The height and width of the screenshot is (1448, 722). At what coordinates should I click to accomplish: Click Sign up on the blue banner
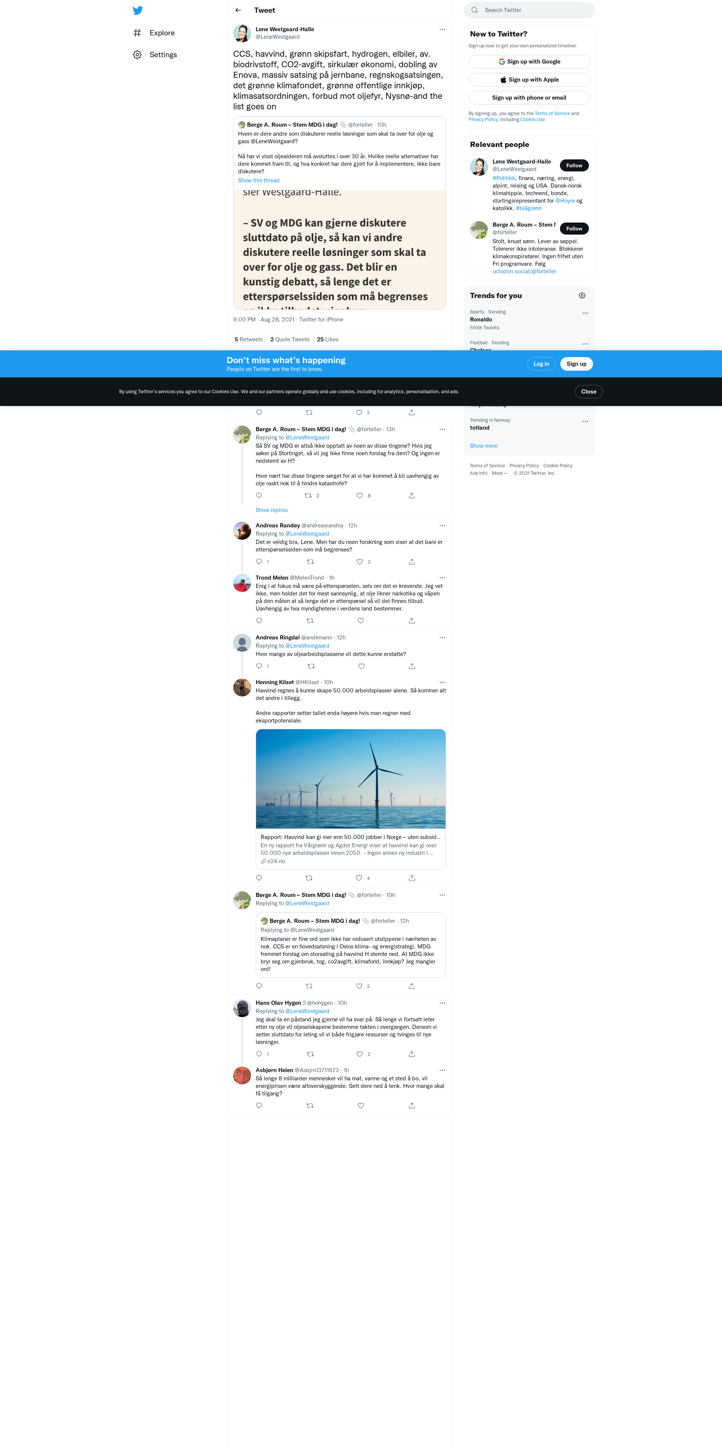576,364
